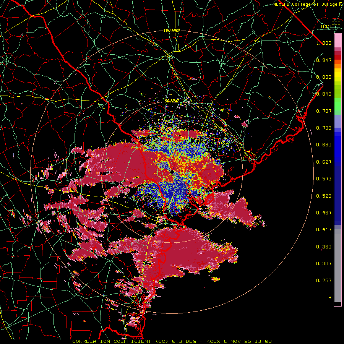
Task: Click the 0.947 scale value
Action: [x=324, y=60]
